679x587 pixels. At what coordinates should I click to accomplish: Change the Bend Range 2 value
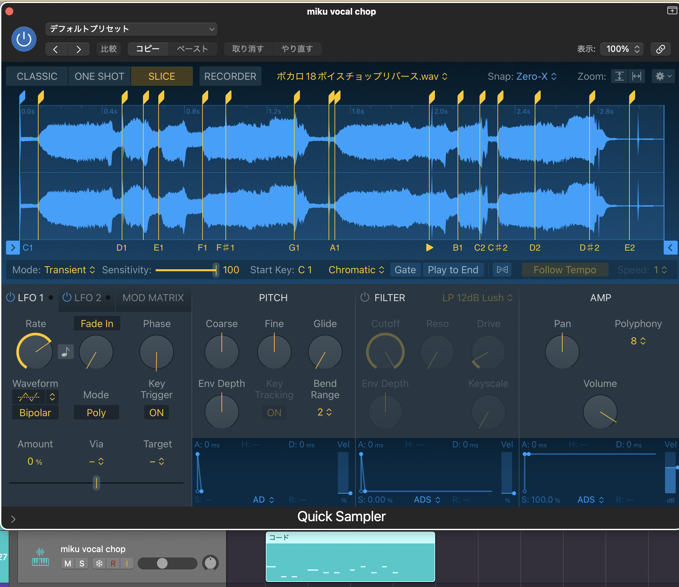(x=325, y=412)
